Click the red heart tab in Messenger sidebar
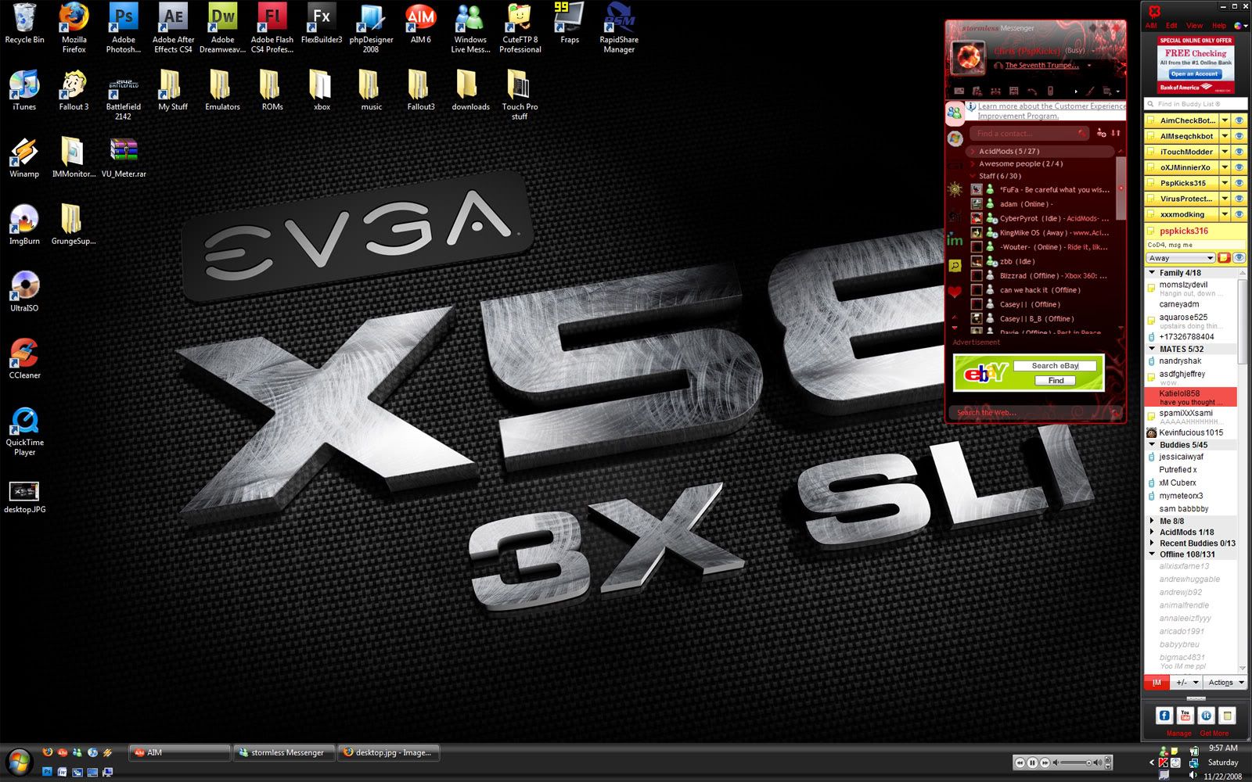The image size is (1252, 782). [x=955, y=292]
